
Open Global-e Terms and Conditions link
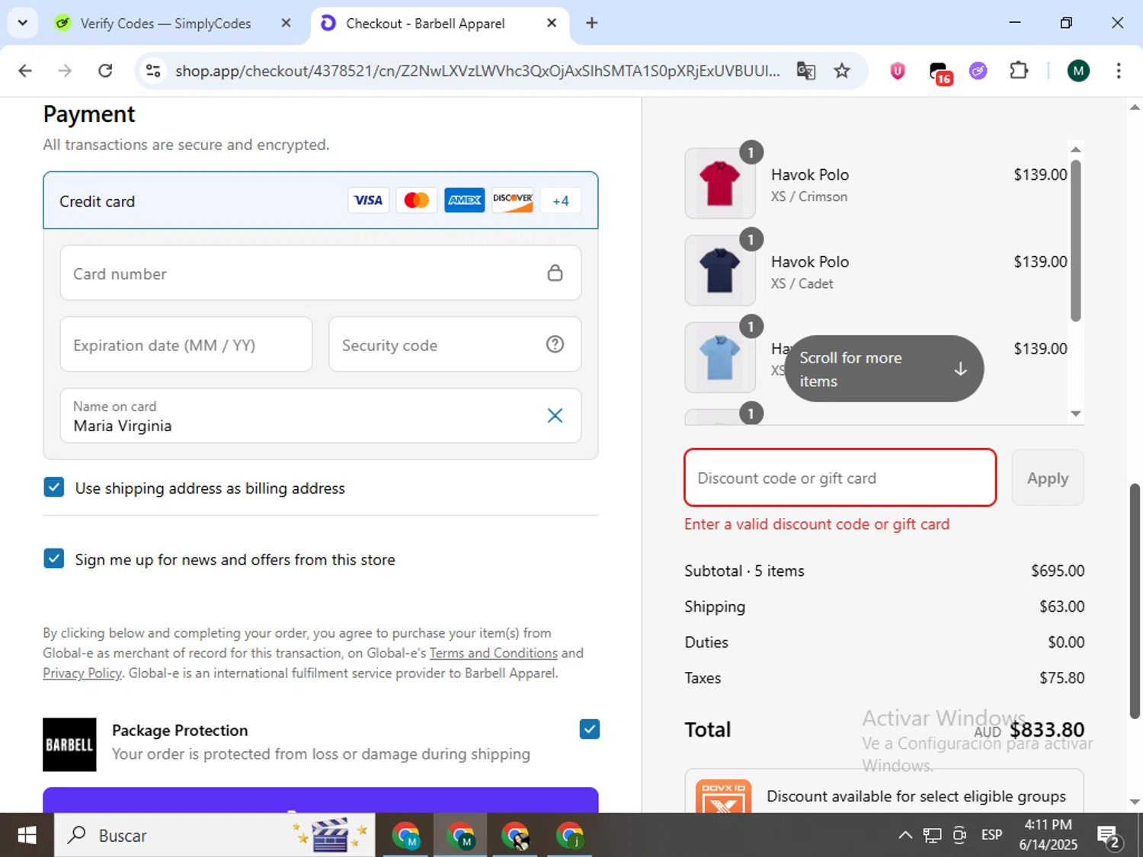(493, 653)
